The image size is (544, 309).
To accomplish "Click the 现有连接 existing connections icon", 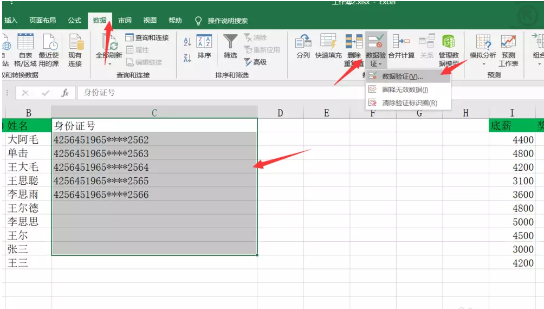I will 75,42.
